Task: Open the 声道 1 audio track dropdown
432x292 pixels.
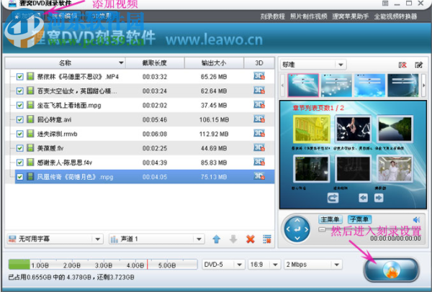Action: 157,239
